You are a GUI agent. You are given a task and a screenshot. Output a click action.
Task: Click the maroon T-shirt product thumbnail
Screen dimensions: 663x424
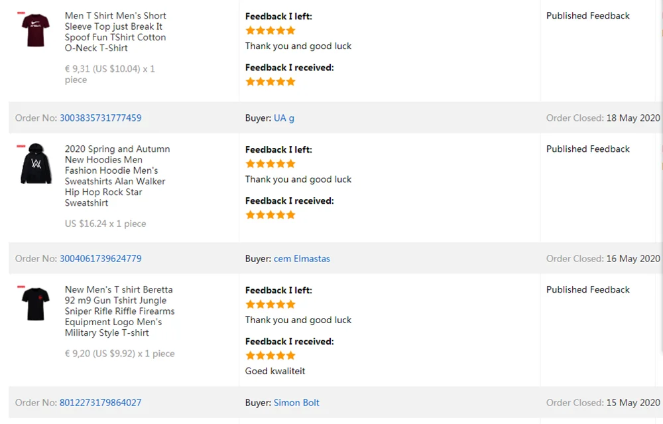click(x=36, y=31)
